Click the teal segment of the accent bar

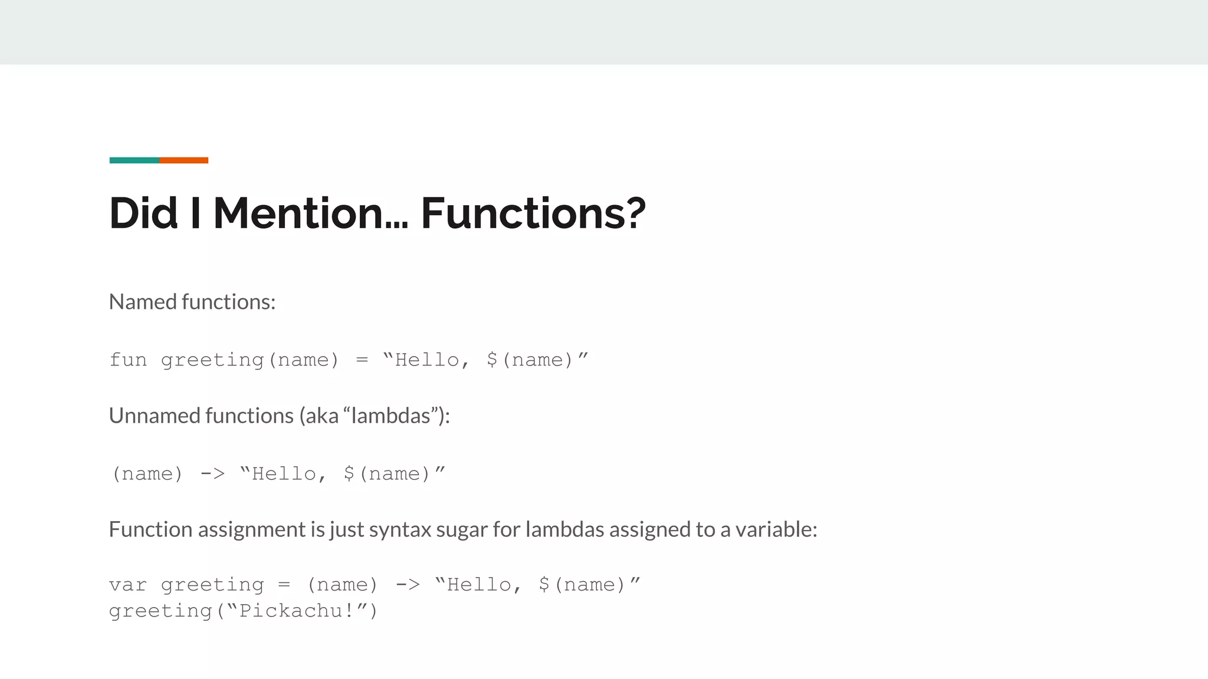tap(134, 160)
